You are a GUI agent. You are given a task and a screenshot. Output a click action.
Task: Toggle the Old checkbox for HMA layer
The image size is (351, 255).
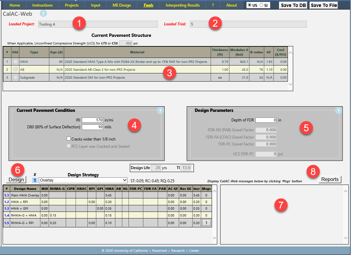tap(15, 62)
